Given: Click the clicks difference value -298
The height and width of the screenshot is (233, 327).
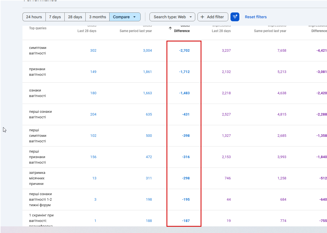Looking at the screenshot, I should click(x=186, y=178).
